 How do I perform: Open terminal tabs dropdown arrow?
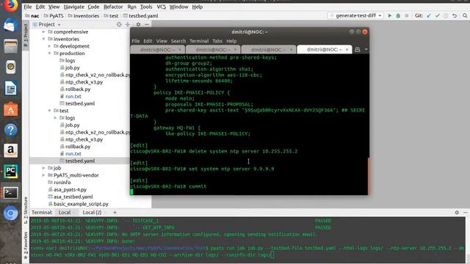point(366,49)
